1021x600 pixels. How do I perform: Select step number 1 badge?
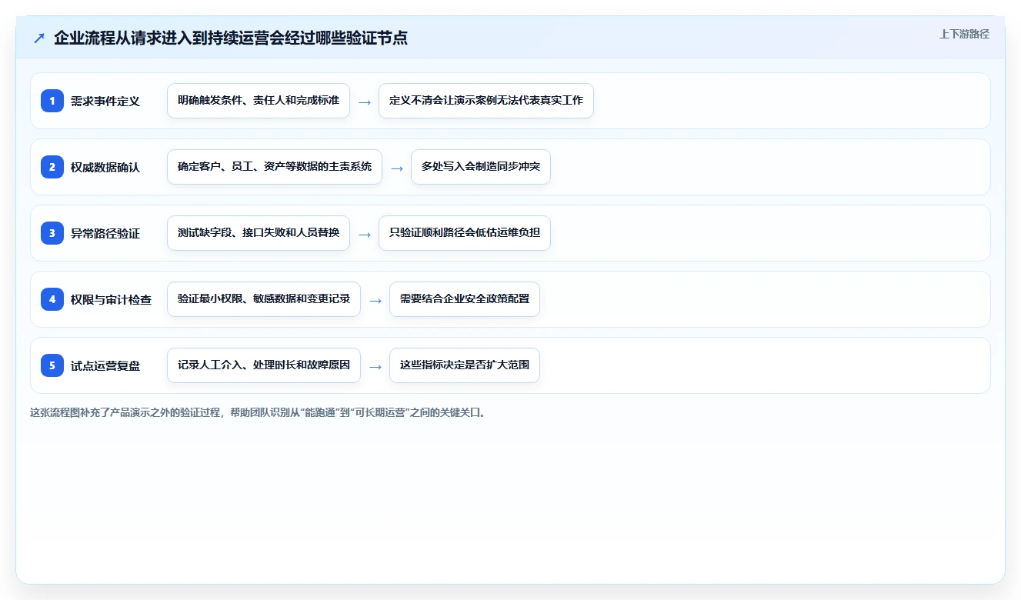52,101
